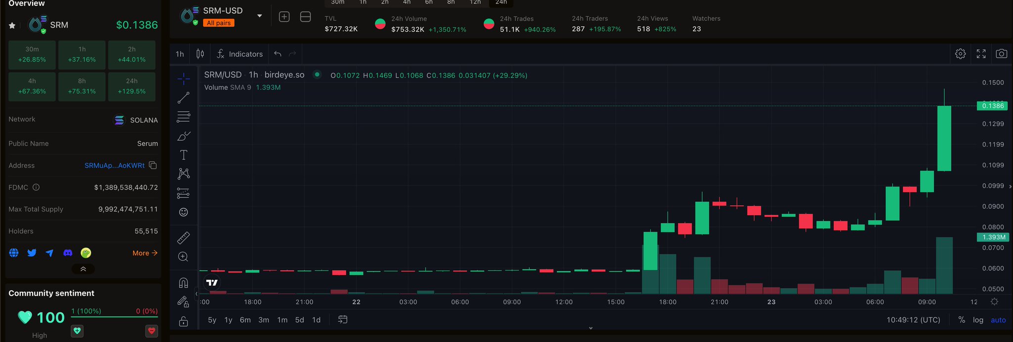Undo the last chart action
This screenshot has height=342, width=1013.
click(277, 54)
